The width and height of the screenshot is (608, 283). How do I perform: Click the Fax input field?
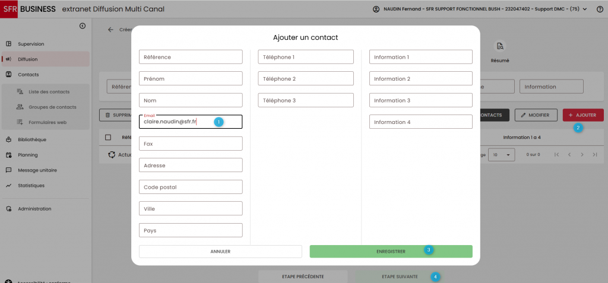[x=191, y=144]
